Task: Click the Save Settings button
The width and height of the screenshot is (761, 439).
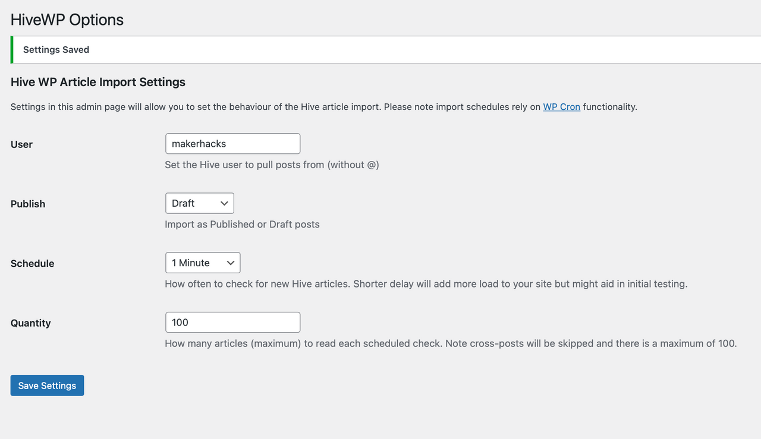Action: pyautogui.click(x=47, y=386)
